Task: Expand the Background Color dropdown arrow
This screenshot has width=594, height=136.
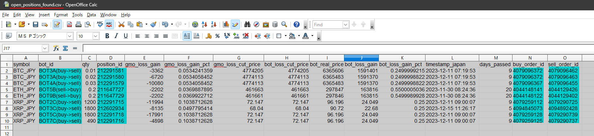Action: [x=299, y=36]
